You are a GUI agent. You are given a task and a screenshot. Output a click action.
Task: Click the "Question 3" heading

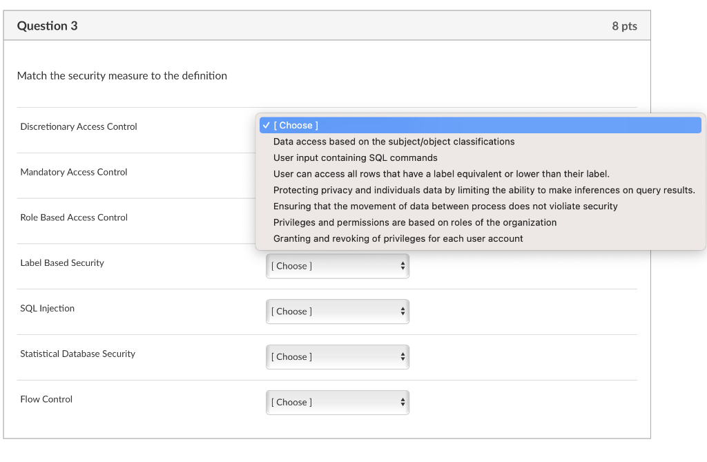point(47,26)
